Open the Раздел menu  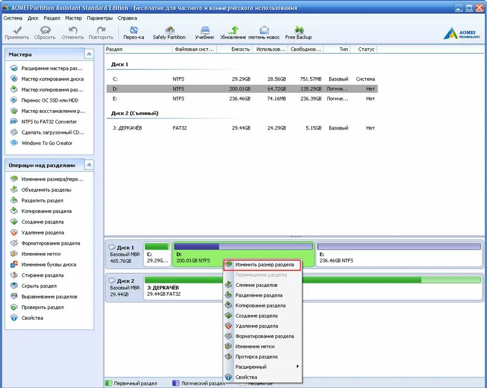(52, 18)
